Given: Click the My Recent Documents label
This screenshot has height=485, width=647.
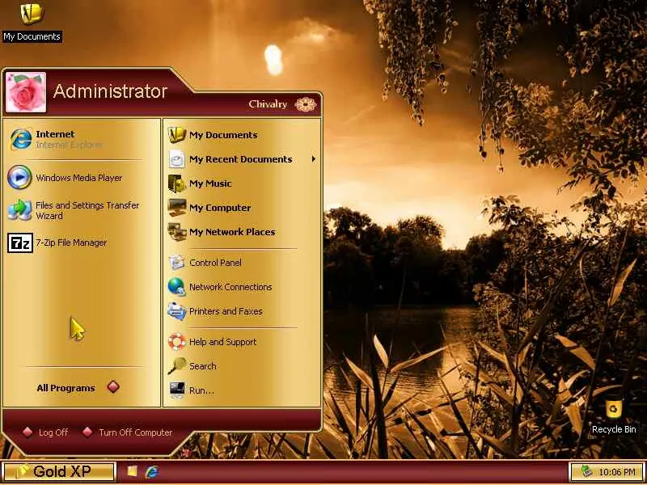Looking at the screenshot, I should point(241,159).
